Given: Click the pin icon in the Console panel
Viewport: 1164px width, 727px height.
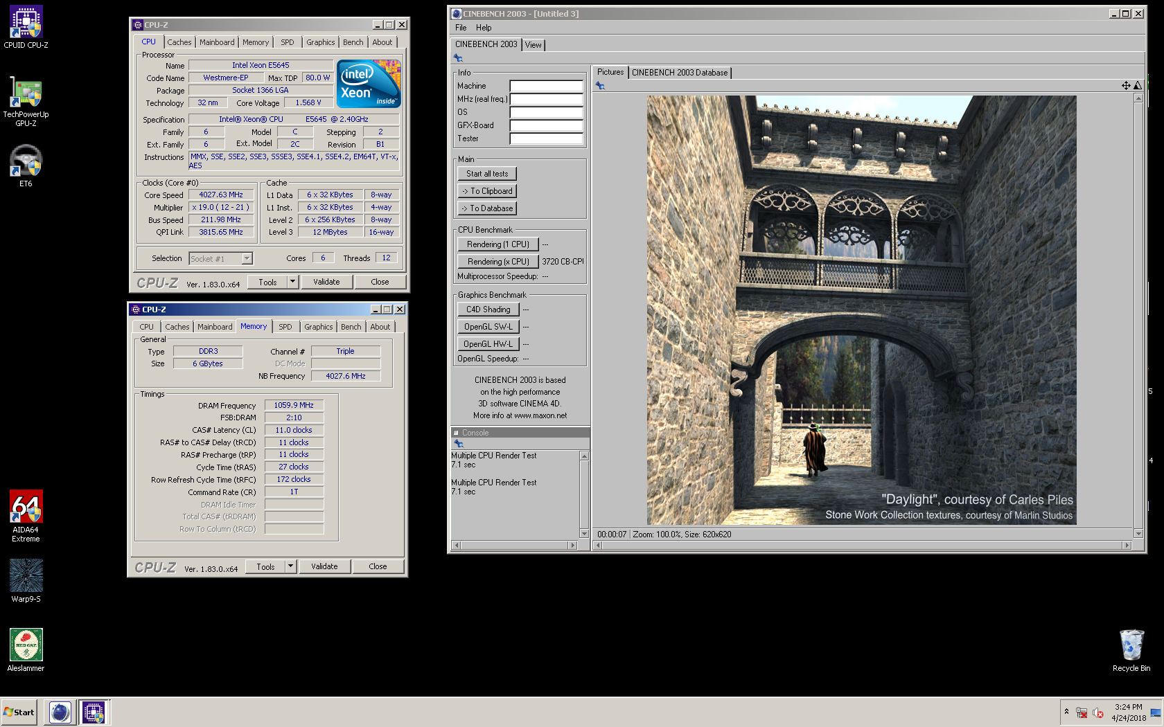Looking at the screenshot, I should (x=458, y=443).
